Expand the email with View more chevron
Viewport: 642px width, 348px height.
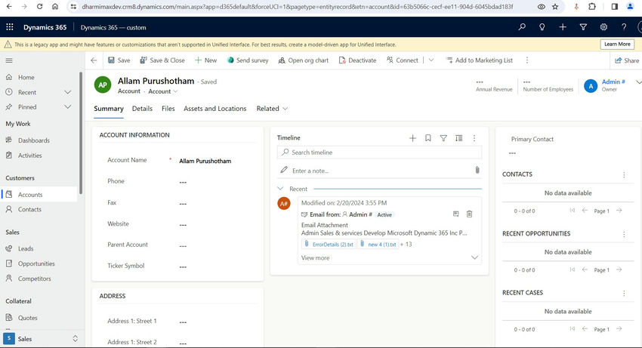(x=474, y=257)
